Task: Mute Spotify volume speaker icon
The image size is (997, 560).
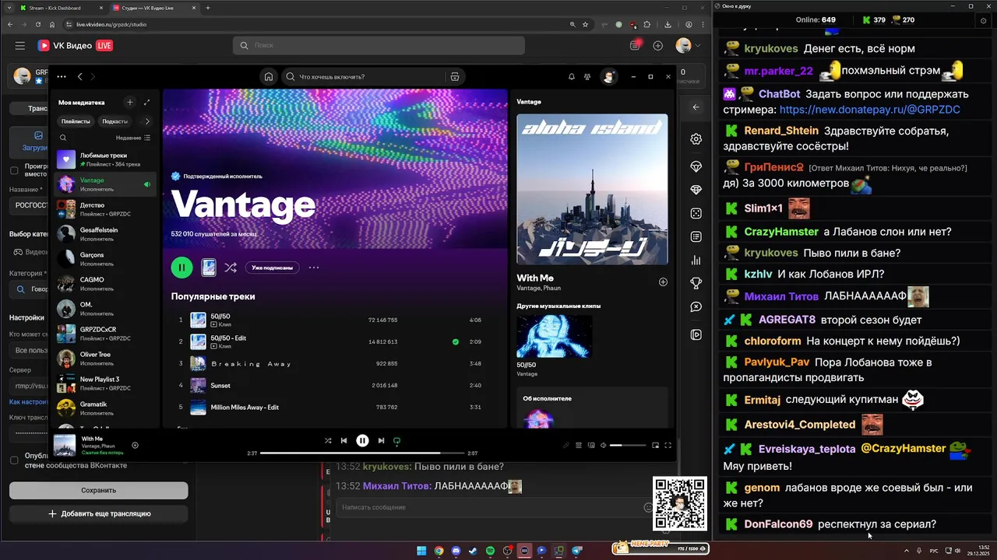Action: pos(604,446)
